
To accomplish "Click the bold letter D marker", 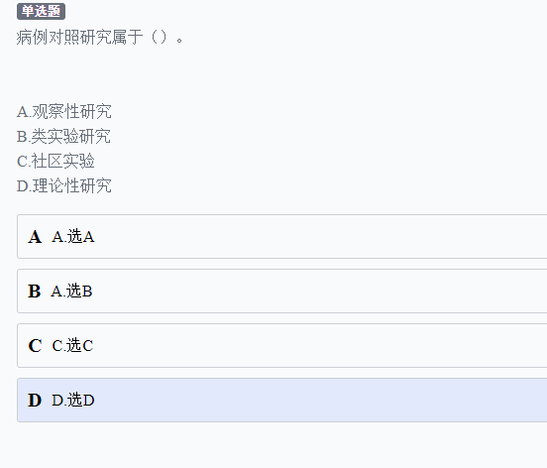I will [35, 401].
